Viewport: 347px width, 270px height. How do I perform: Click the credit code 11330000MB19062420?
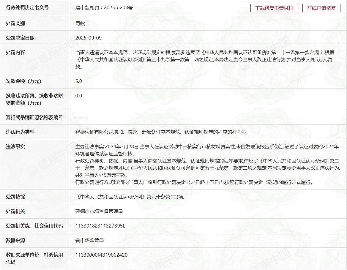pyautogui.click(x=101, y=255)
